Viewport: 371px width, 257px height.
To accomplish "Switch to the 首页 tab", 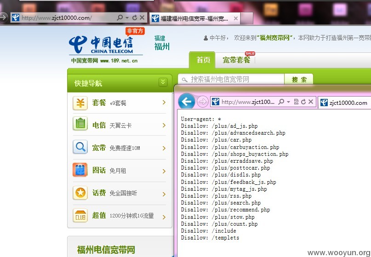I will pyautogui.click(x=203, y=60).
